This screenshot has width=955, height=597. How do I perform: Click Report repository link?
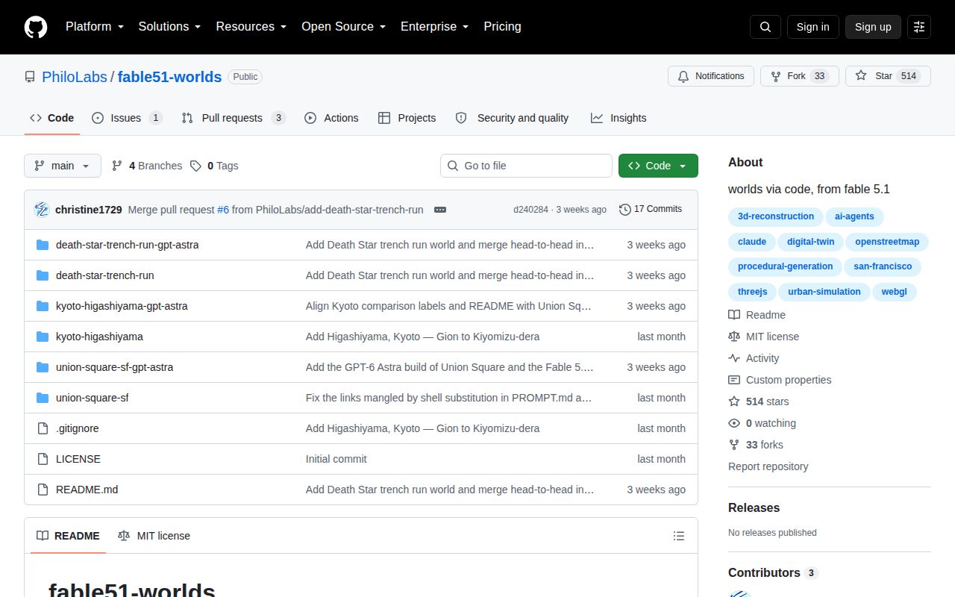click(768, 466)
